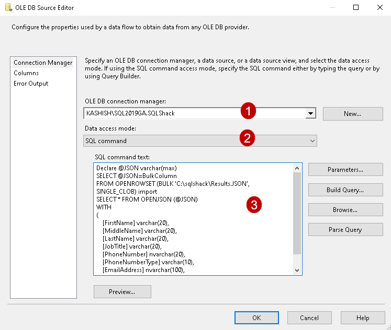Open the Error Output page

[31, 84]
